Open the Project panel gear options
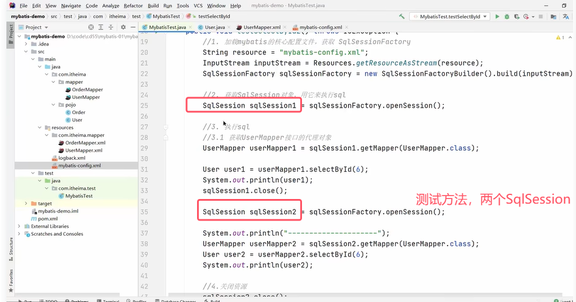The width and height of the screenshot is (576, 302). (123, 27)
